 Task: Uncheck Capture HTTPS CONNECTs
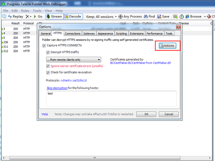click(44, 45)
